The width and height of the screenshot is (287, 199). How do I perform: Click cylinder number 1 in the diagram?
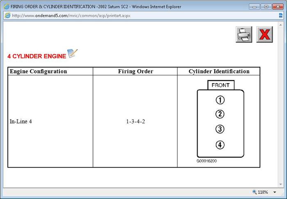pos(220,100)
